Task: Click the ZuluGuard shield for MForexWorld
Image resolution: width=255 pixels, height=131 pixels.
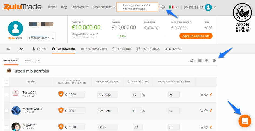Action: 61,111
